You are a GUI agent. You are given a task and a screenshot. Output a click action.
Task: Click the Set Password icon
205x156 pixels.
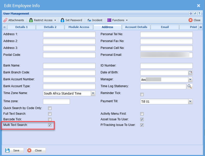point(62,20)
